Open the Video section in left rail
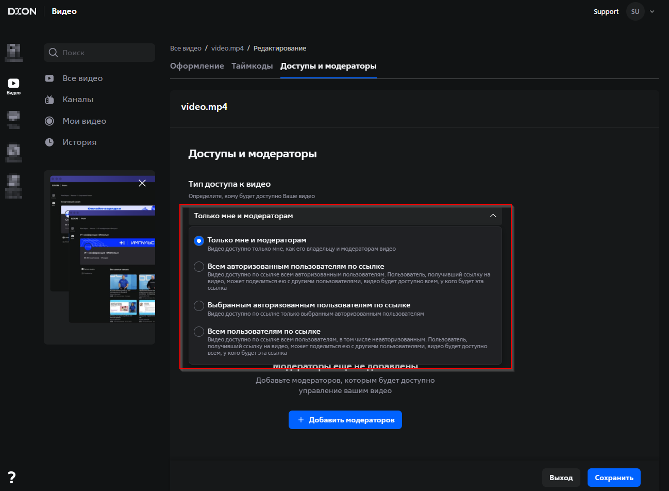Screen dimensions: 669x491 click(x=13, y=86)
